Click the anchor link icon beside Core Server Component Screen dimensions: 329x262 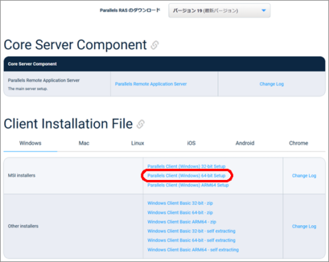click(x=155, y=45)
